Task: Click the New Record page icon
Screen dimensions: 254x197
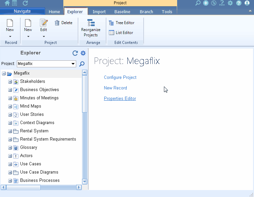Action: (10, 23)
